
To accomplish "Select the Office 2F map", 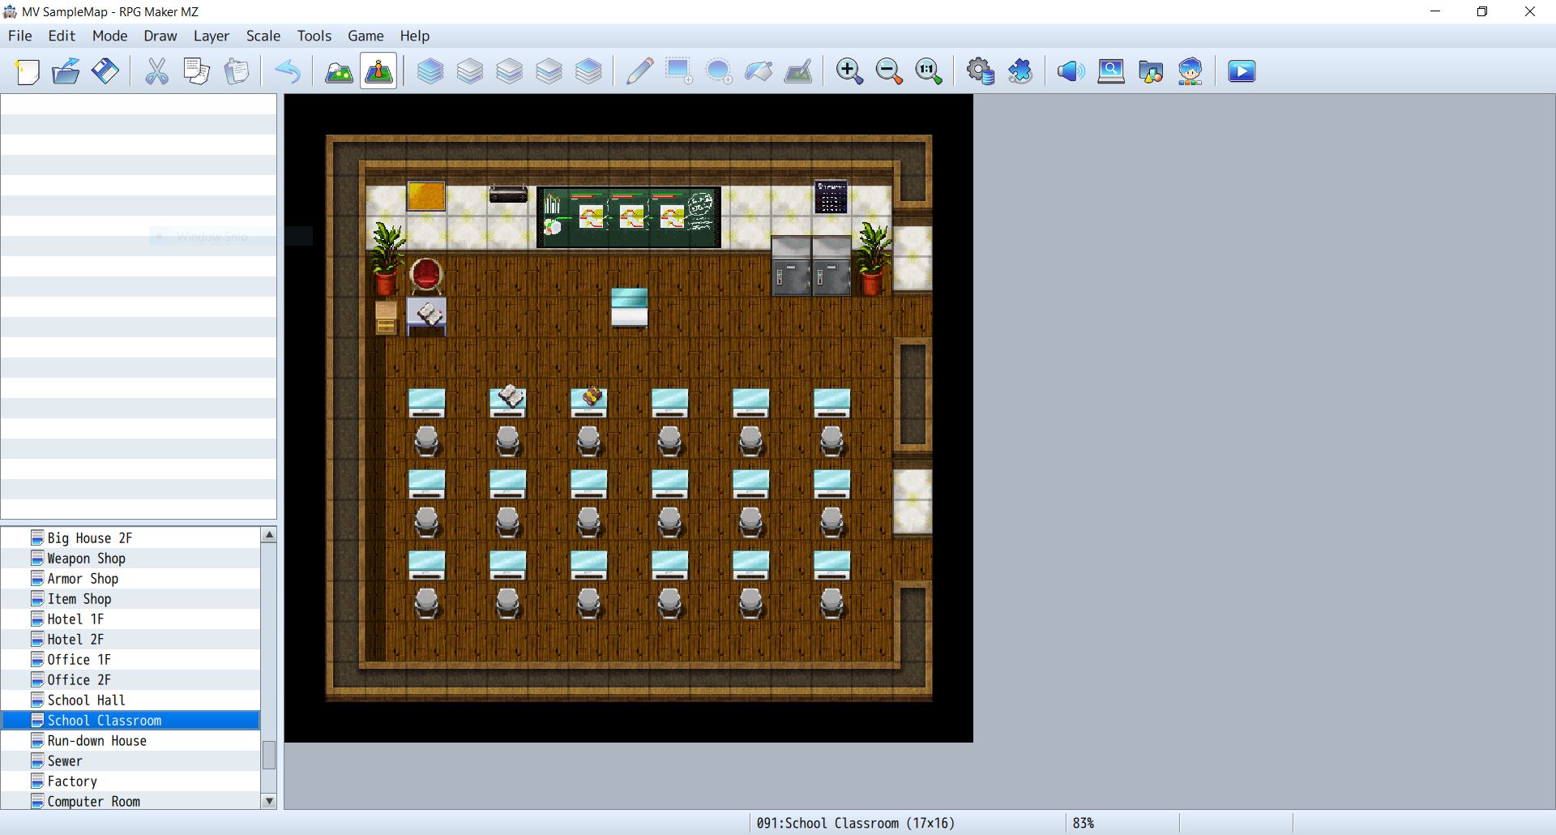I will [x=130, y=680].
